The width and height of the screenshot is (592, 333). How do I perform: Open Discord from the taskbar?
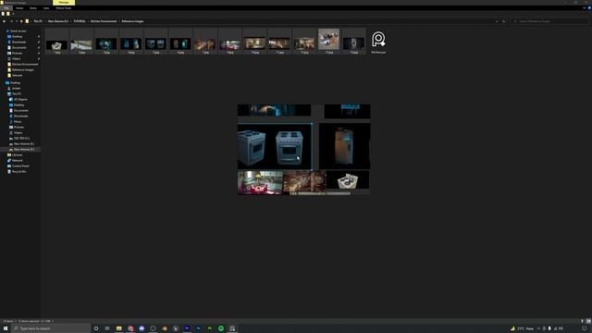pyautogui.click(x=142, y=328)
